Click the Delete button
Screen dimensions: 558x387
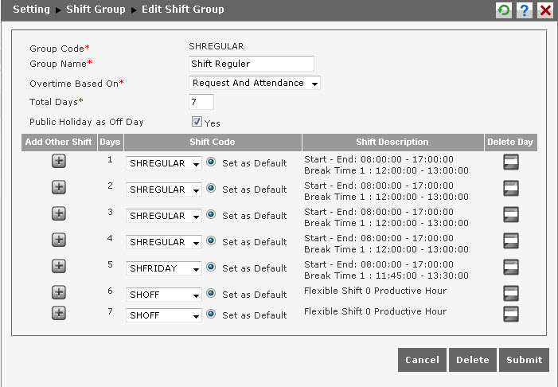click(x=473, y=360)
